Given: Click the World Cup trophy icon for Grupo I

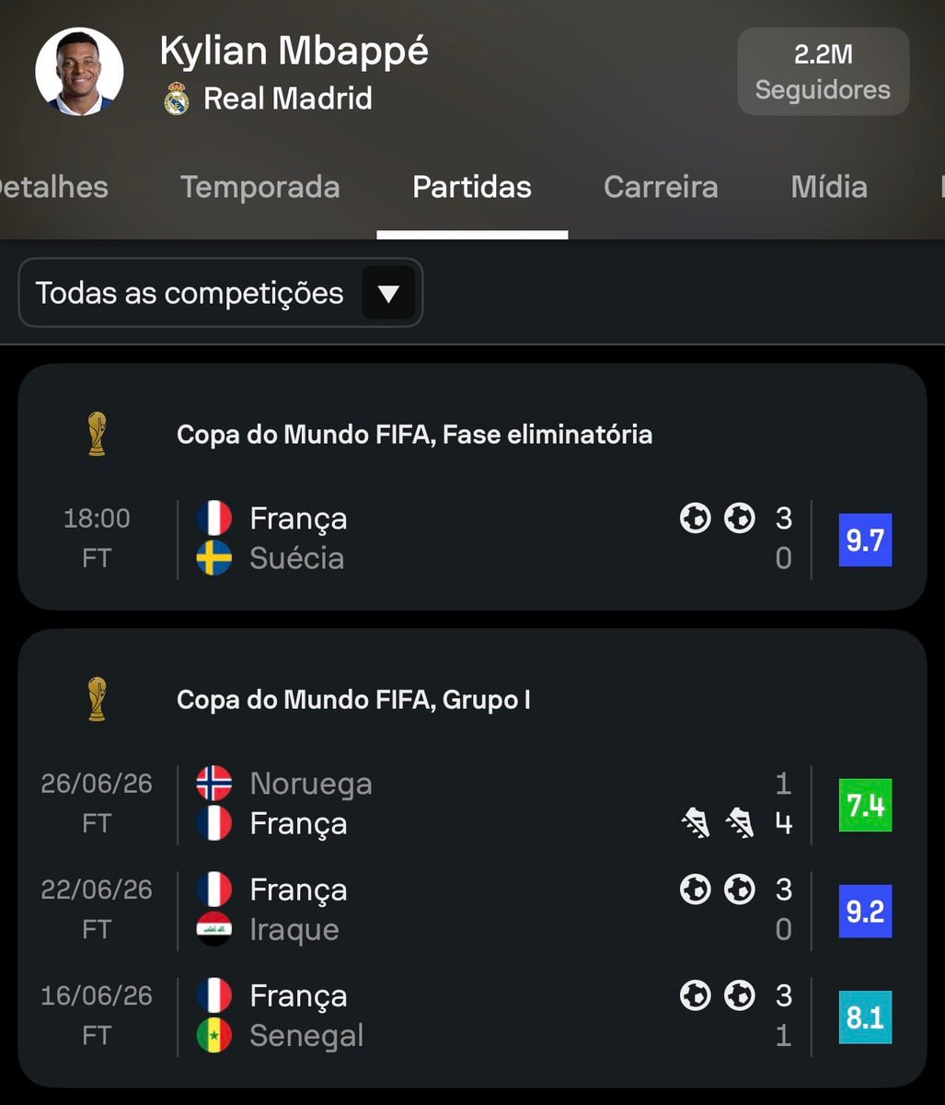Looking at the screenshot, I should tap(97, 699).
